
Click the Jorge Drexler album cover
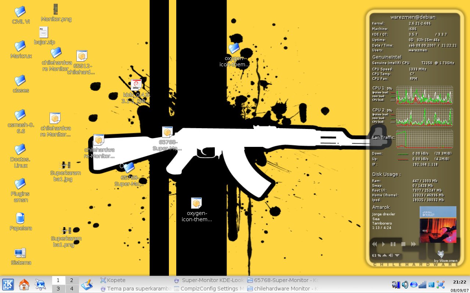click(x=438, y=225)
